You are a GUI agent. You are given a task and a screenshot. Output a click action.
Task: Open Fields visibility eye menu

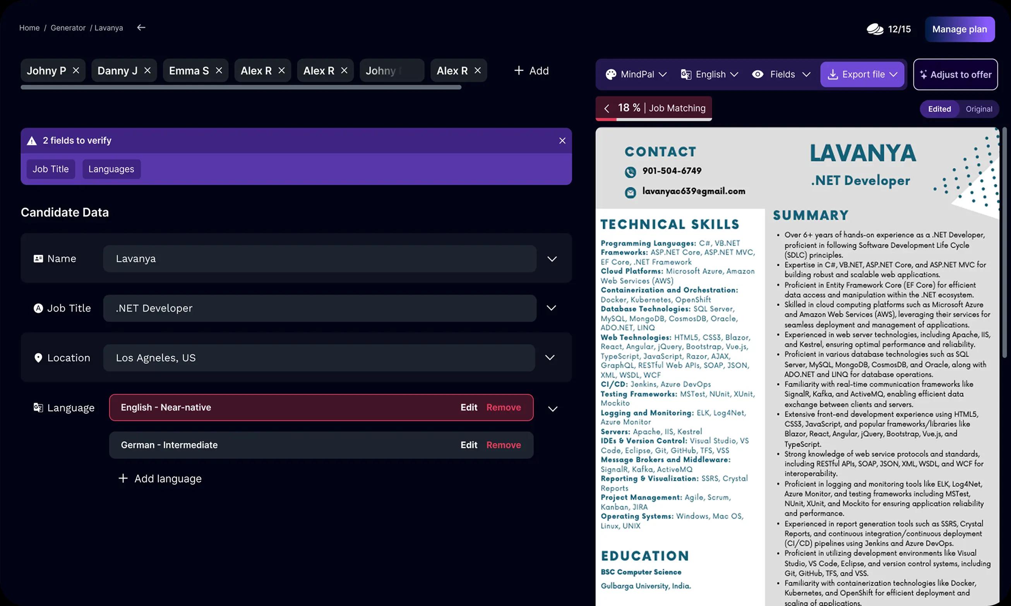pyautogui.click(x=781, y=74)
